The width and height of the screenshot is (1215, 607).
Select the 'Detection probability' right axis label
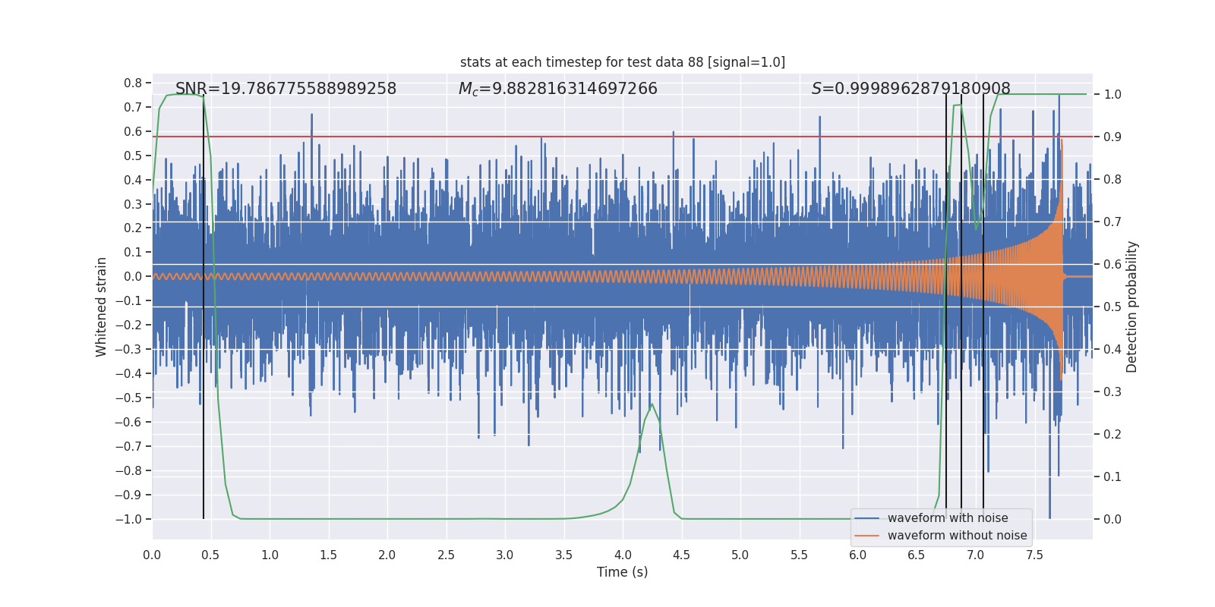click(1131, 307)
